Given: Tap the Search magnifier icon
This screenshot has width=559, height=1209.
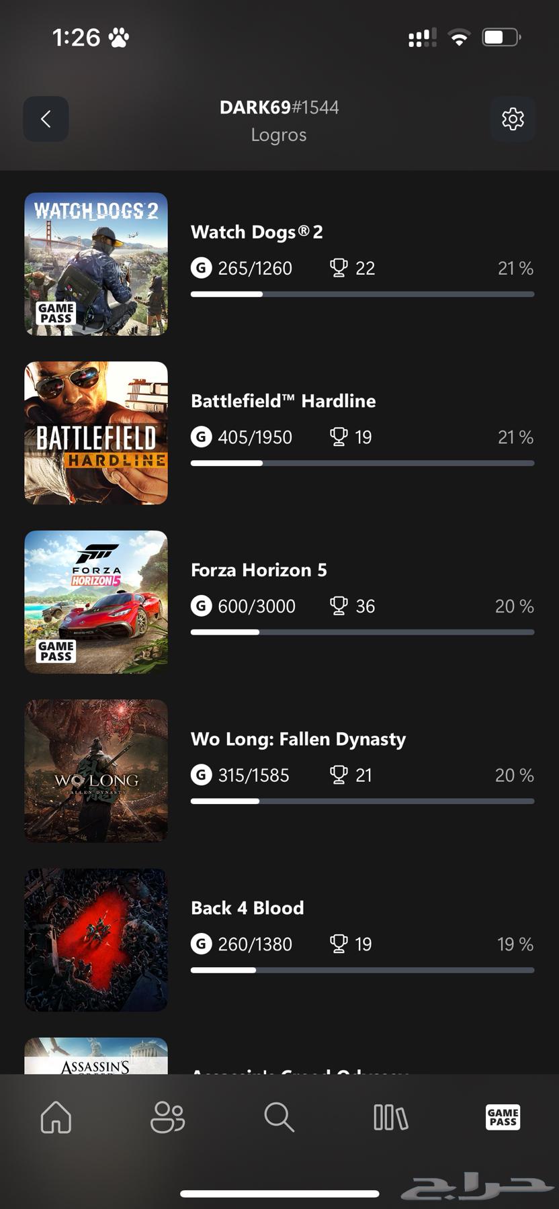Looking at the screenshot, I should click(x=279, y=1117).
